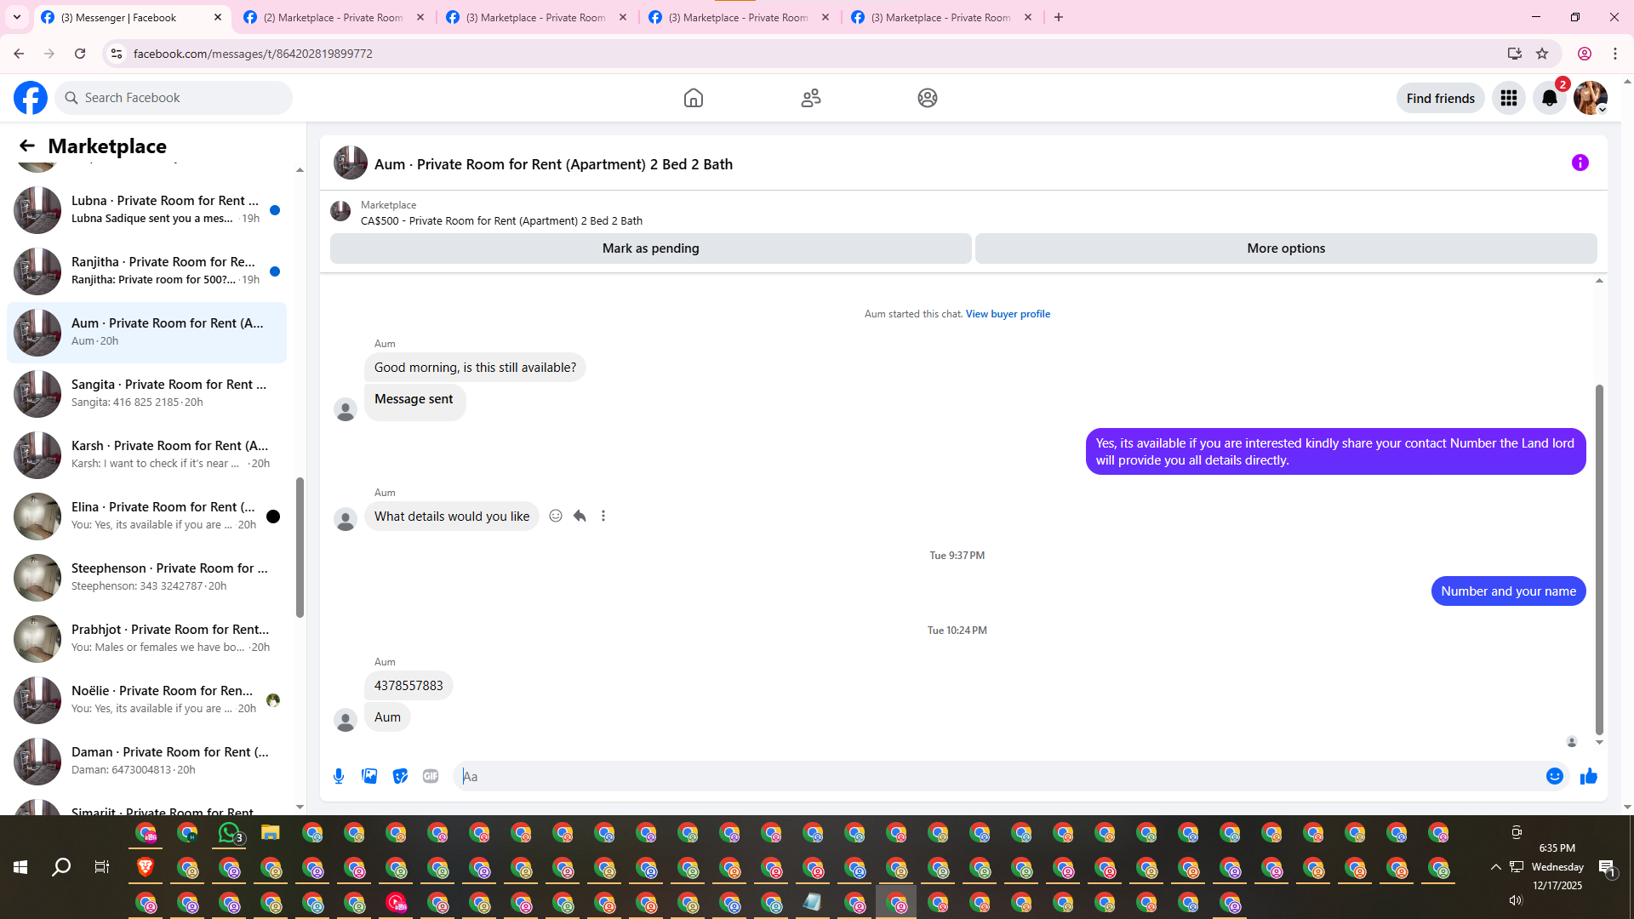Open emoji picker in message box
Image resolution: width=1634 pixels, height=919 pixels.
coord(1554,776)
